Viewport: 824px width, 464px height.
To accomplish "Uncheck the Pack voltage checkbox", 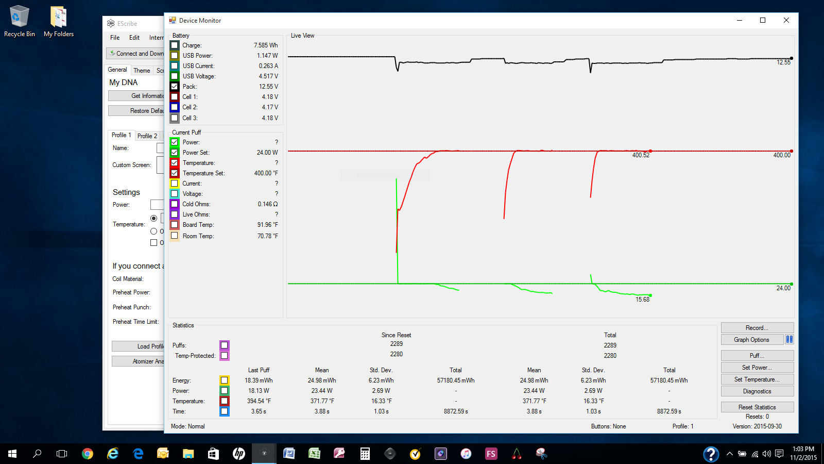I will (175, 87).
